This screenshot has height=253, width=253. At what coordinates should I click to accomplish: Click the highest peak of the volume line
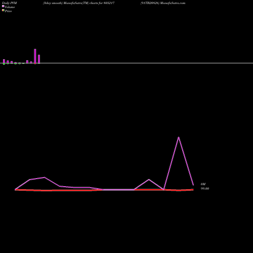click(179, 137)
